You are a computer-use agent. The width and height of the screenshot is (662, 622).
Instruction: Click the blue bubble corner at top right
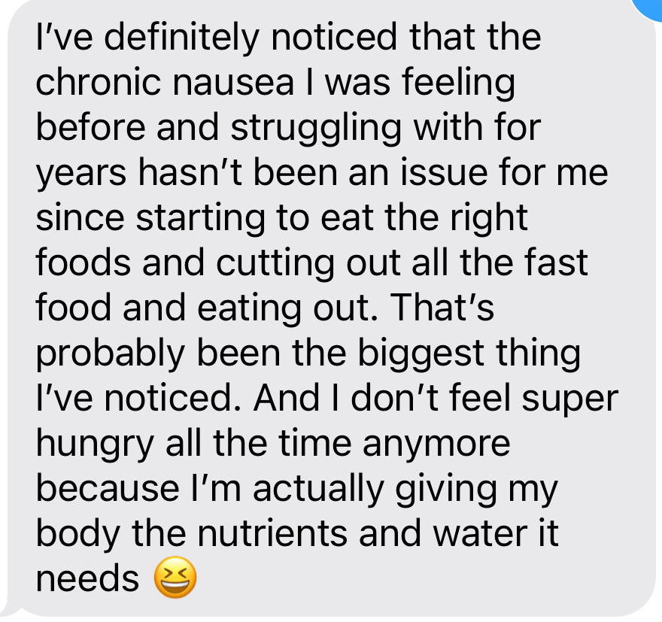pyautogui.click(x=648, y=6)
